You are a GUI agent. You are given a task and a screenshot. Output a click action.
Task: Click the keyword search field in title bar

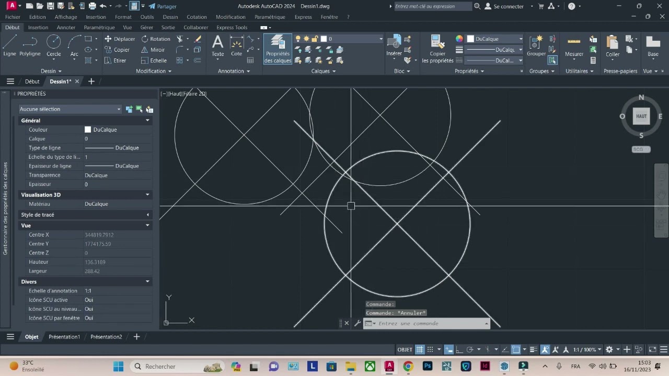pyautogui.click(x=432, y=6)
